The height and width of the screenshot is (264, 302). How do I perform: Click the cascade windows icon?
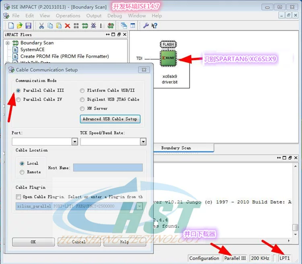[124, 25]
